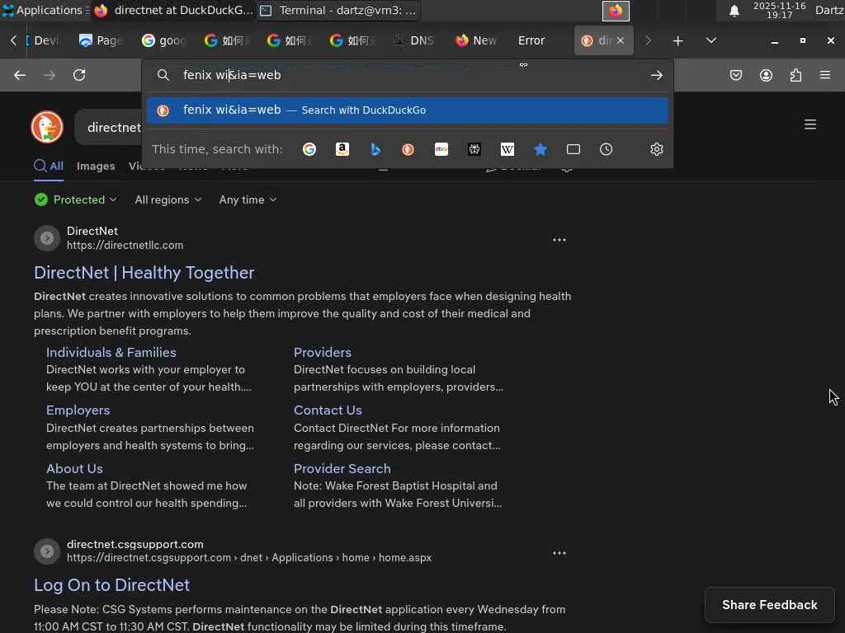Search this time with DuckDuckGo icon

click(x=408, y=149)
